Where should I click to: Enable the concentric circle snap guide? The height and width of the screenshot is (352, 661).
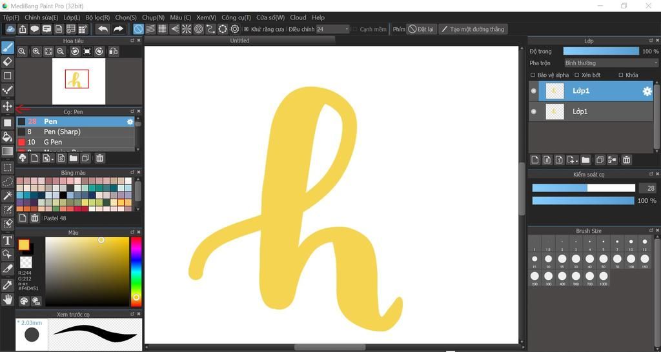click(199, 29)
